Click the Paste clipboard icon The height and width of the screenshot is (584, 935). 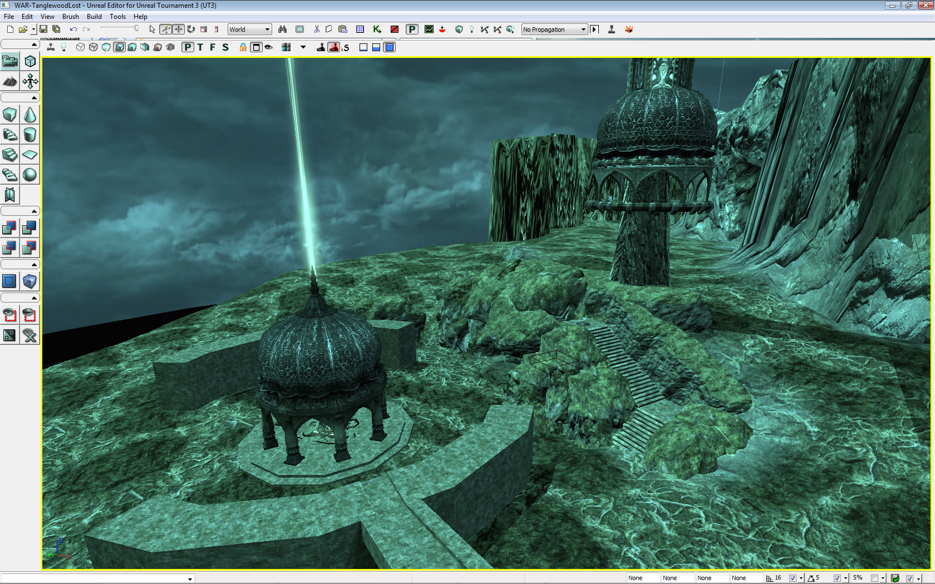pos(343,29)
